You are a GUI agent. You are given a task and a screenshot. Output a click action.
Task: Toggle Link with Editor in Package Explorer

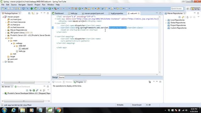click(x=33, y=13)
